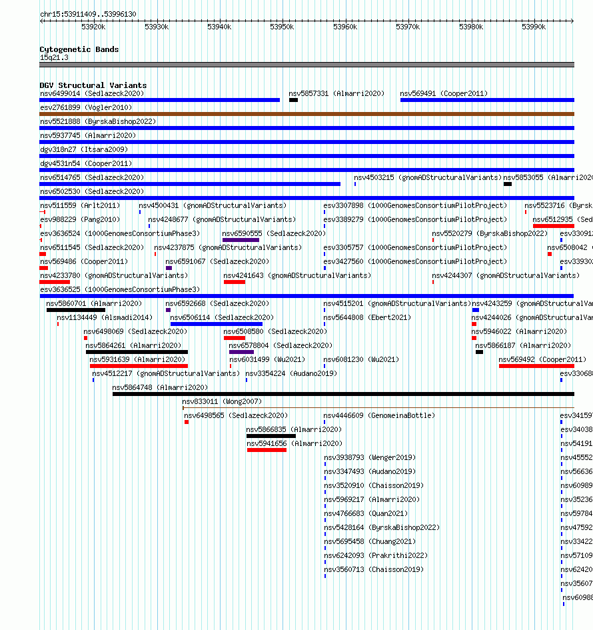
Task: Click nsv6591067 (Sedlazeck2020) label
Action: (217, 261)
